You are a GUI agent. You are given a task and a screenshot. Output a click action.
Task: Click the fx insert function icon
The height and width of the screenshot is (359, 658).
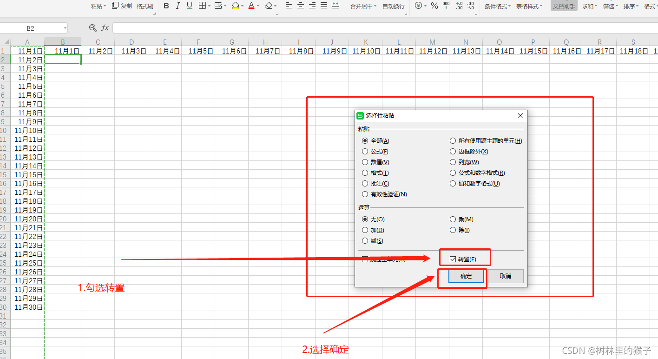pyautogui.click(x=105, y=28)
